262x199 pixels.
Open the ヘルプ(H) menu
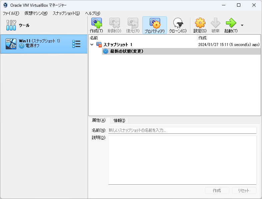click(93, 13)
